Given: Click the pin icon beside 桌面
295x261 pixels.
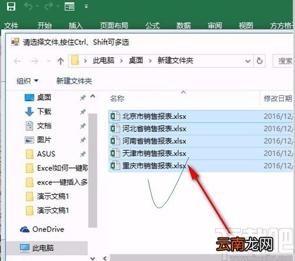Looking at the screenshot, I should 83,98.
